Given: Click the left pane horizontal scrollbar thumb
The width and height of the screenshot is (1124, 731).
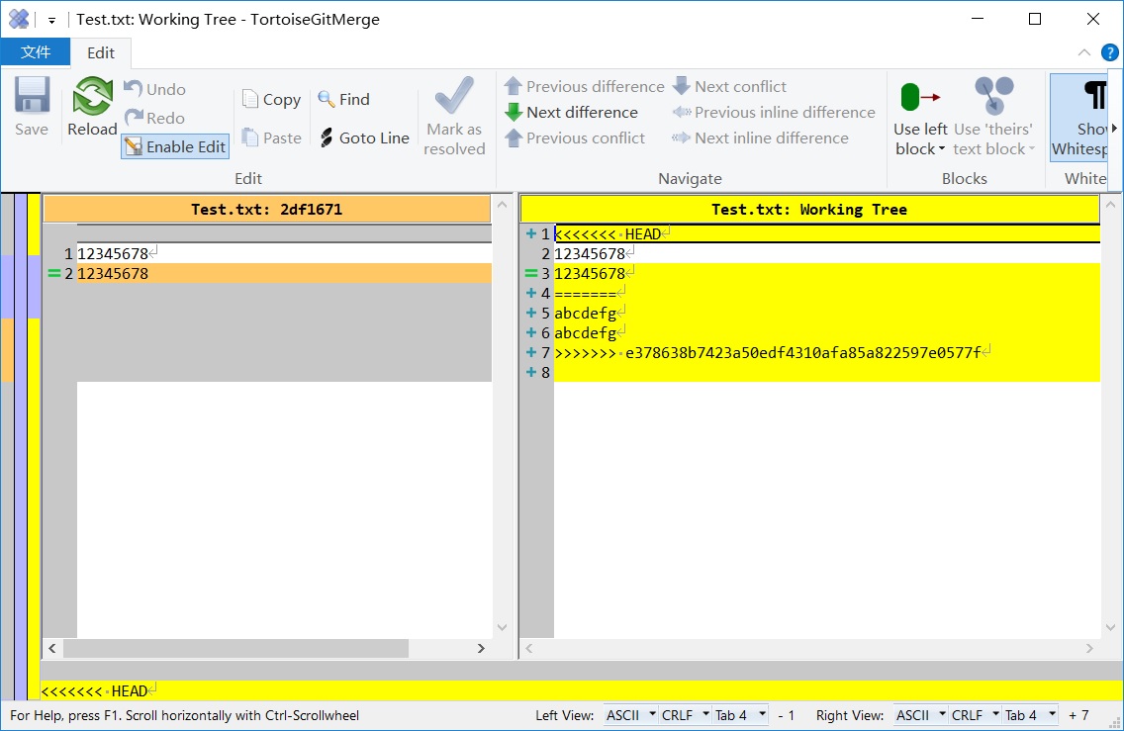Looking at the screenshot, I should point(235,648).
